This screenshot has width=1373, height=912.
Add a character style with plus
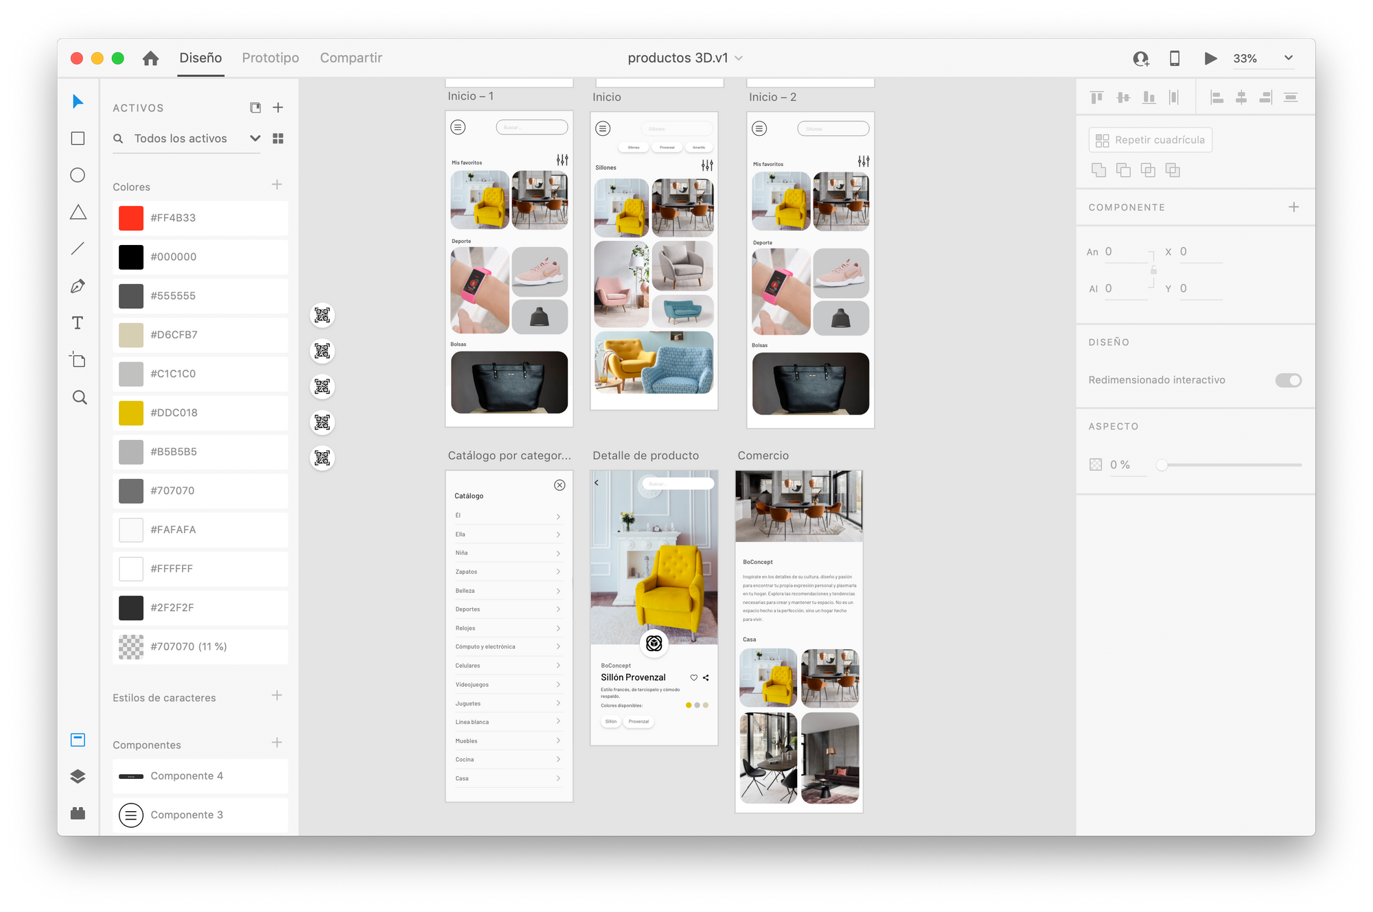pyautogui.click(x=277, y=695)
